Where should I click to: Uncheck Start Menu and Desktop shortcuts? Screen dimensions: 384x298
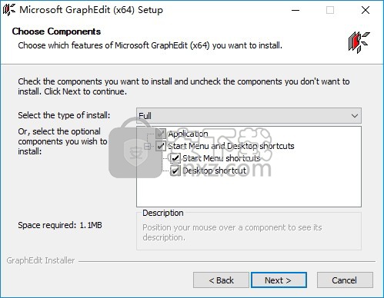[161, 146]
